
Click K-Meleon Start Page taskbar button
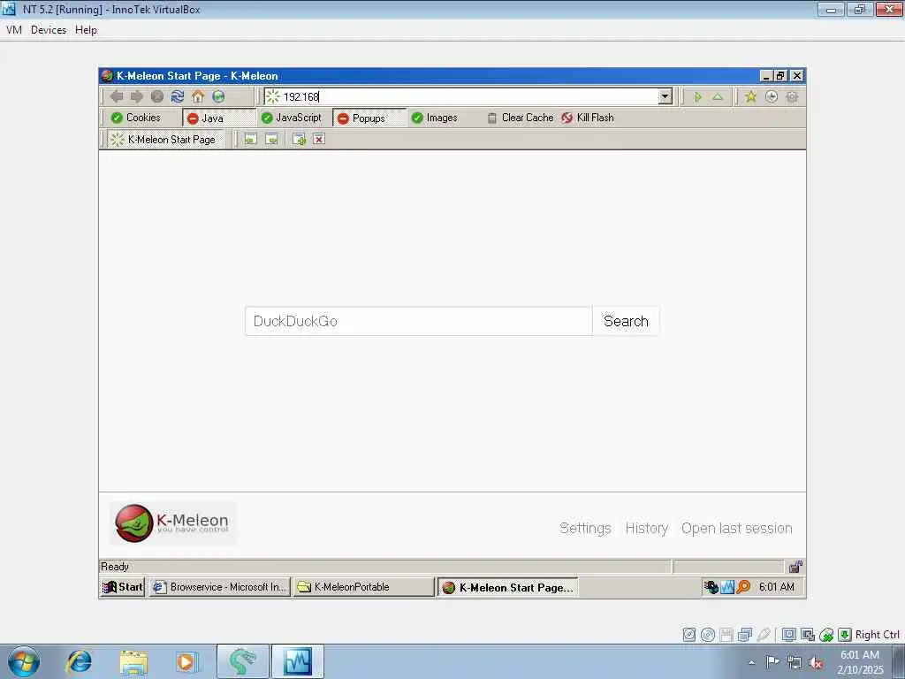click(x=508, y=588)
